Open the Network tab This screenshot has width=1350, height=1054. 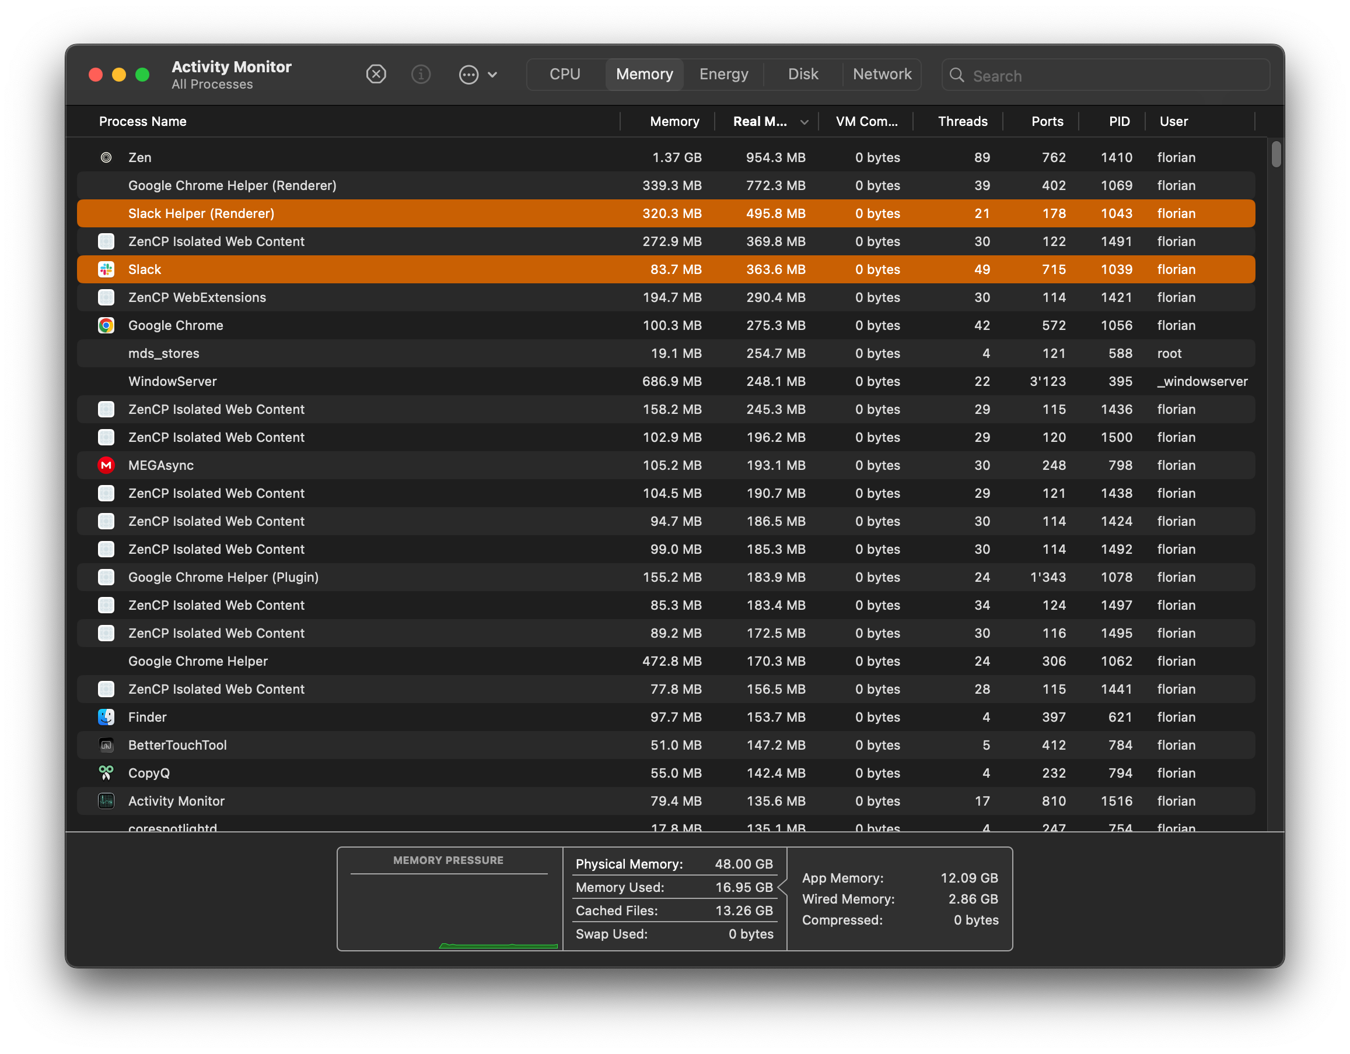pyautogui.click(x=882, y=74)
